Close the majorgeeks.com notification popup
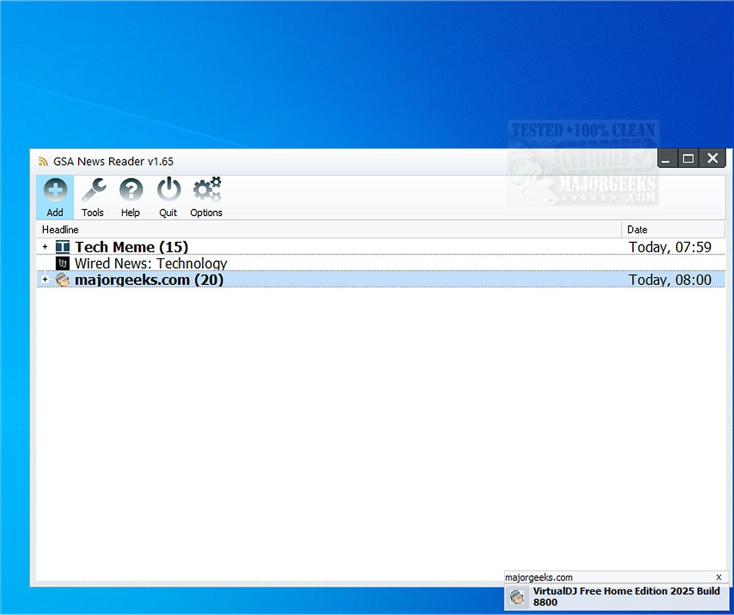 pos(719,577)
